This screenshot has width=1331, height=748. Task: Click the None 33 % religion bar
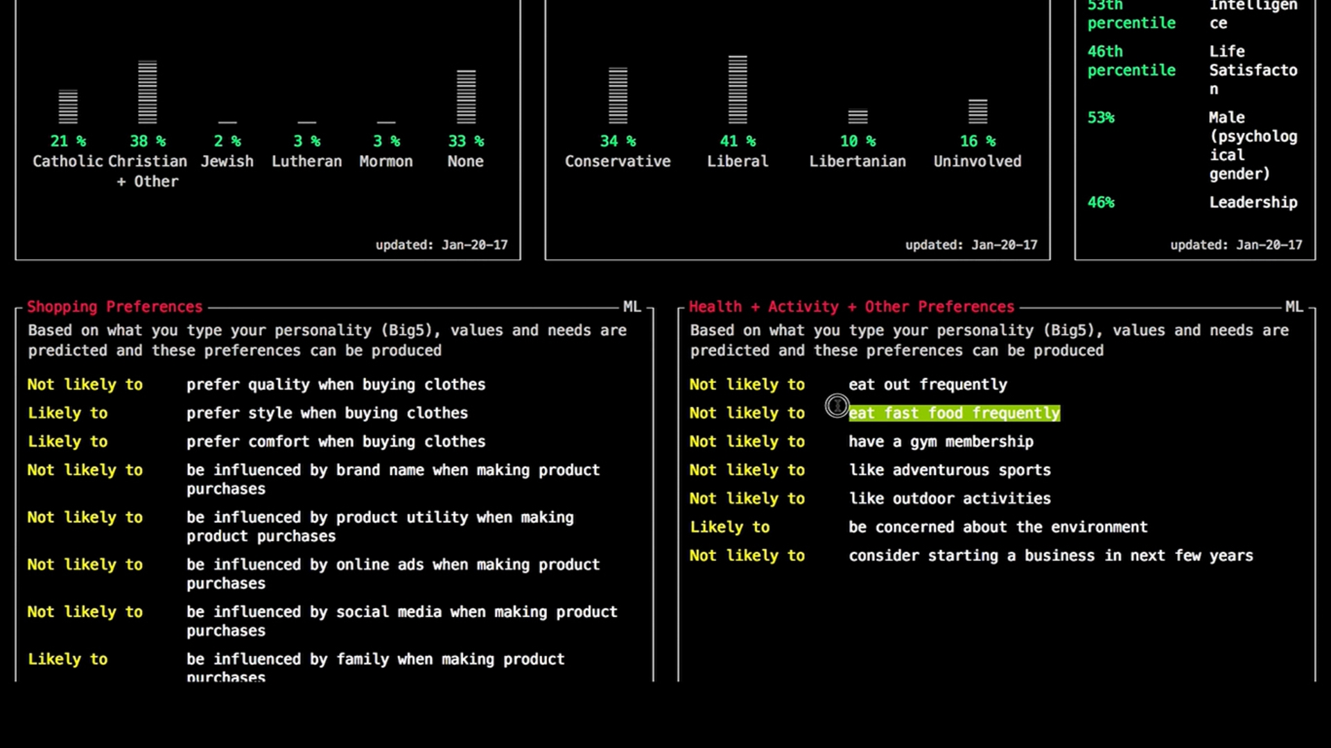466,96
